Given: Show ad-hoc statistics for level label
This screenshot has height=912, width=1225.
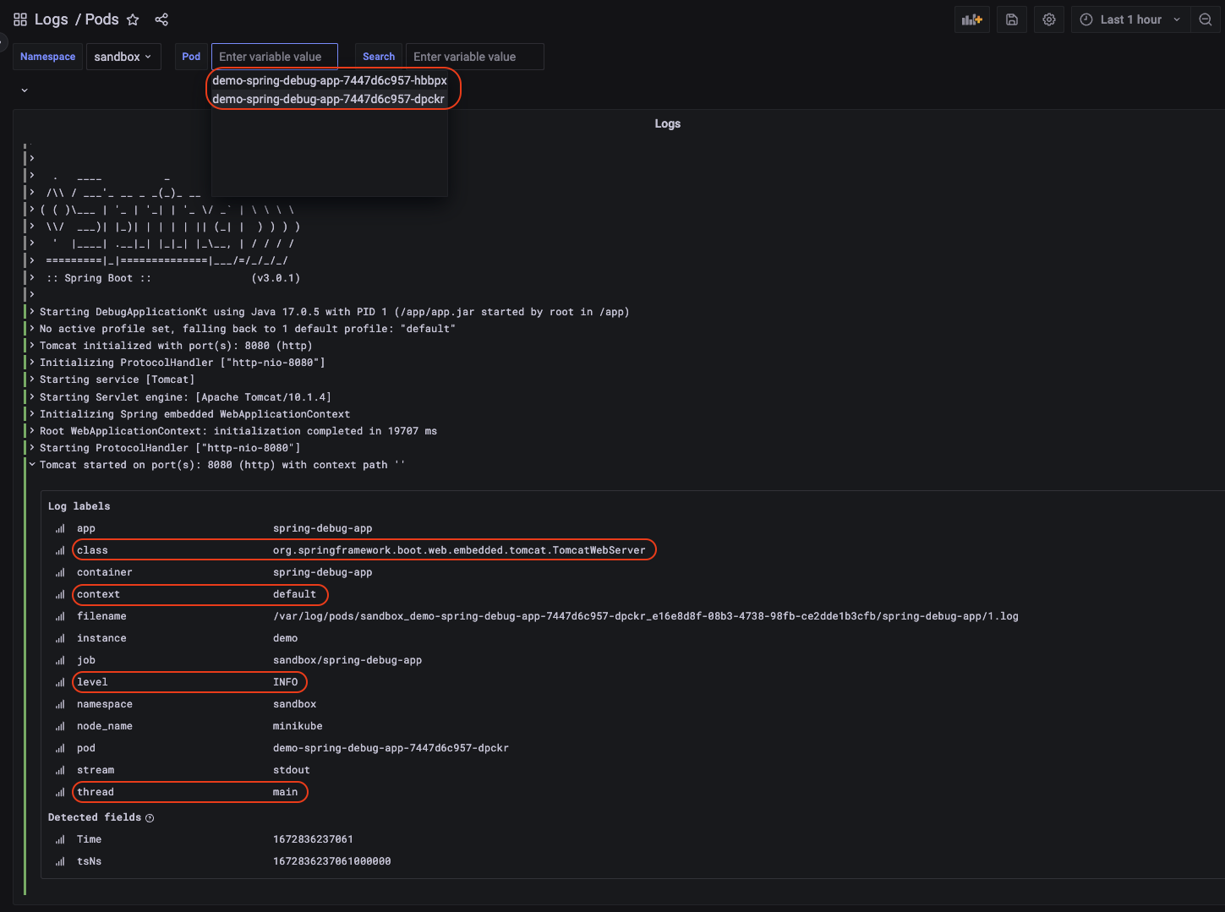Looking at the screenshot, I should pos(60,682).
